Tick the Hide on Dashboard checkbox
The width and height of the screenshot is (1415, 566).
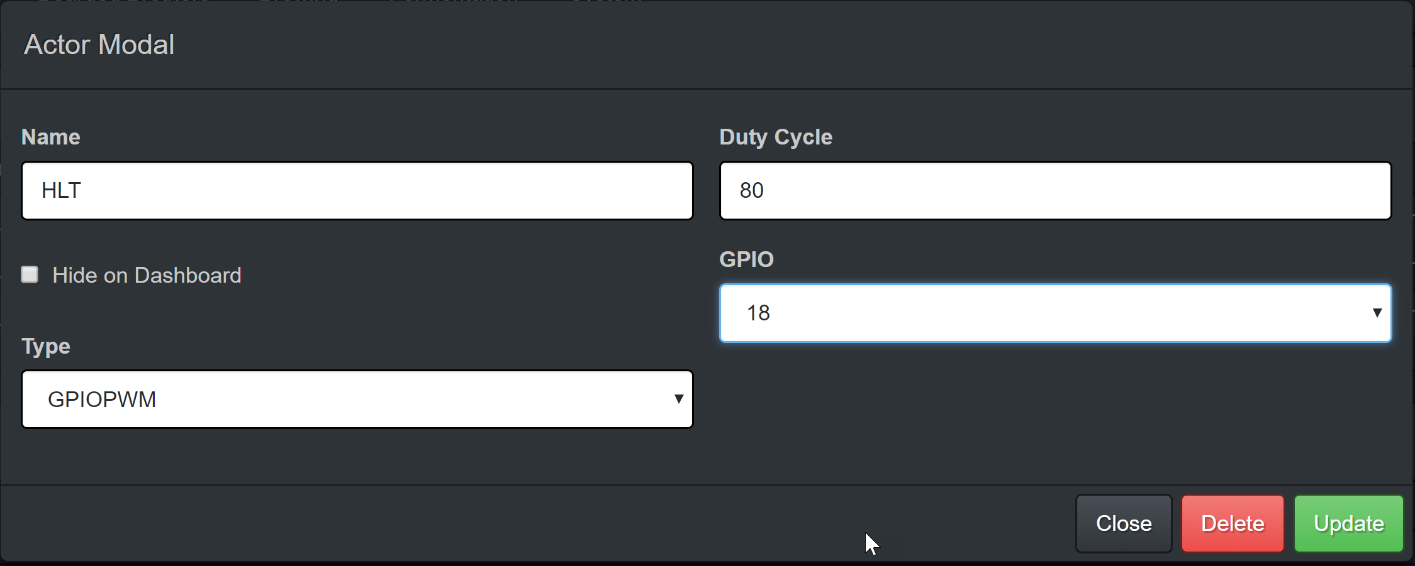click(30, 275)
